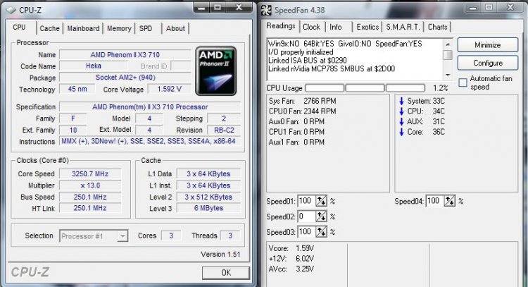Viewport: 528px width, 287px height.
Task: Click the Speed03 value field
Action: tap(307, 232)
